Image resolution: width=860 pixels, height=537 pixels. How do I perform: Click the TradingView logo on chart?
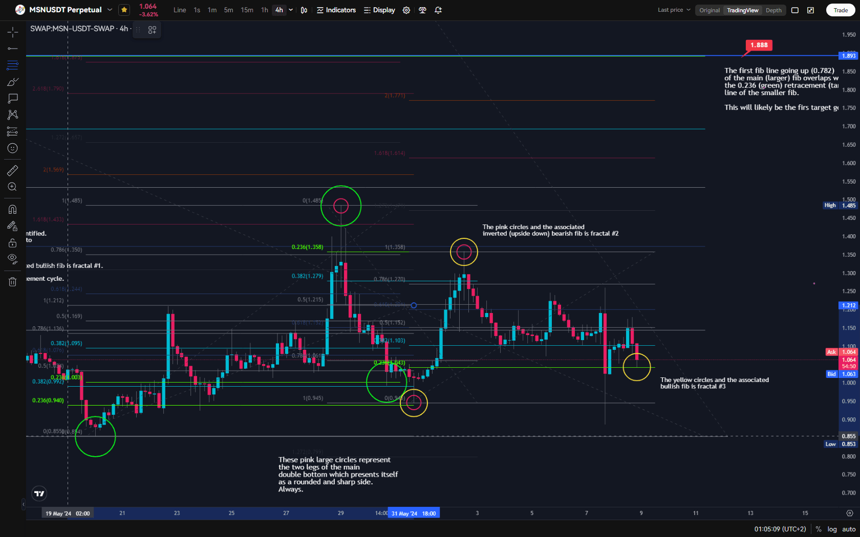point(39,494)
